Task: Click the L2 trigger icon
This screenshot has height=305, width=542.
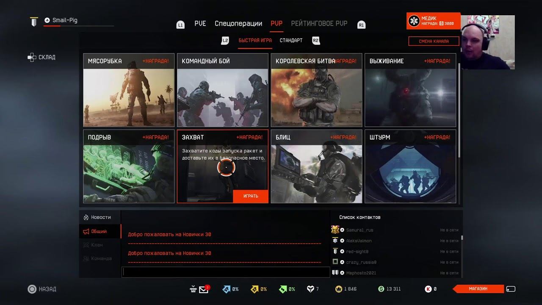Action: 225,41
